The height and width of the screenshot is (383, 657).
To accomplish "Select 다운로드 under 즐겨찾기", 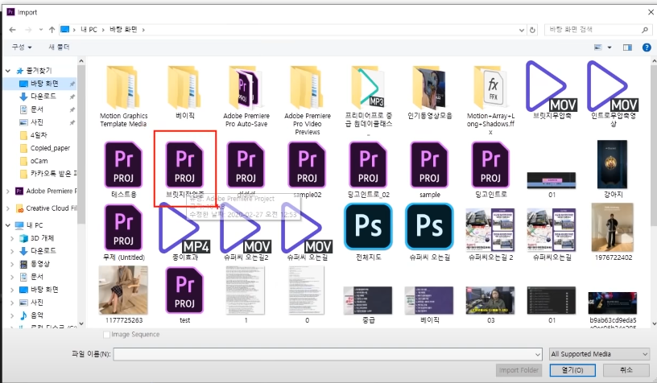I will tap(43, 97).
